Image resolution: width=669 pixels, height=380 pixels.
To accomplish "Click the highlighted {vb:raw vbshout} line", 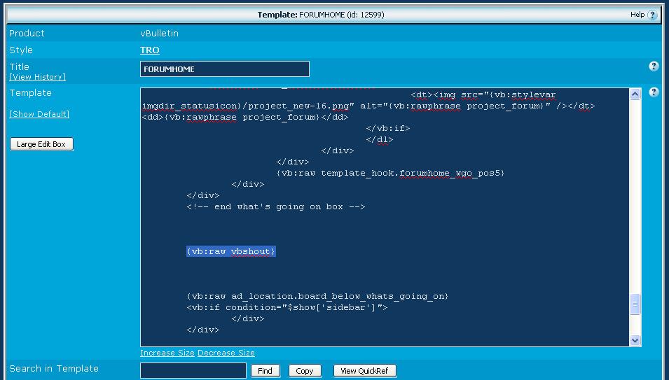I will coord(230,251).
